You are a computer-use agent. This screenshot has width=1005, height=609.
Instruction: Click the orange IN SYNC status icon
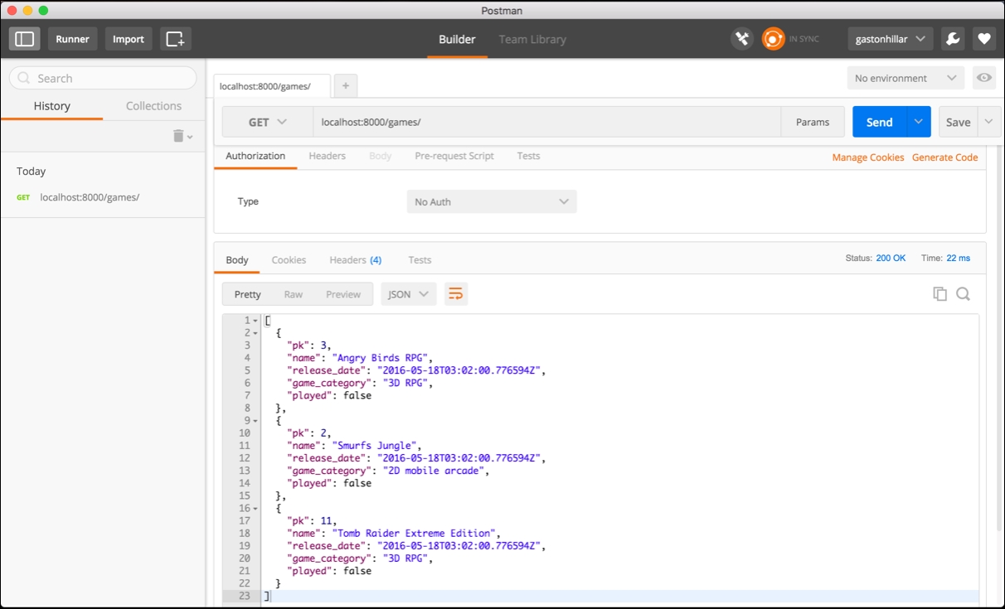[x=773, y=38]
